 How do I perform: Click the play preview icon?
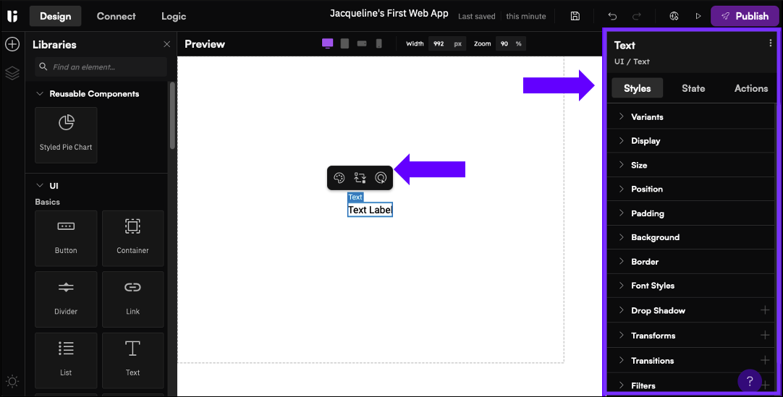[698, 16]
